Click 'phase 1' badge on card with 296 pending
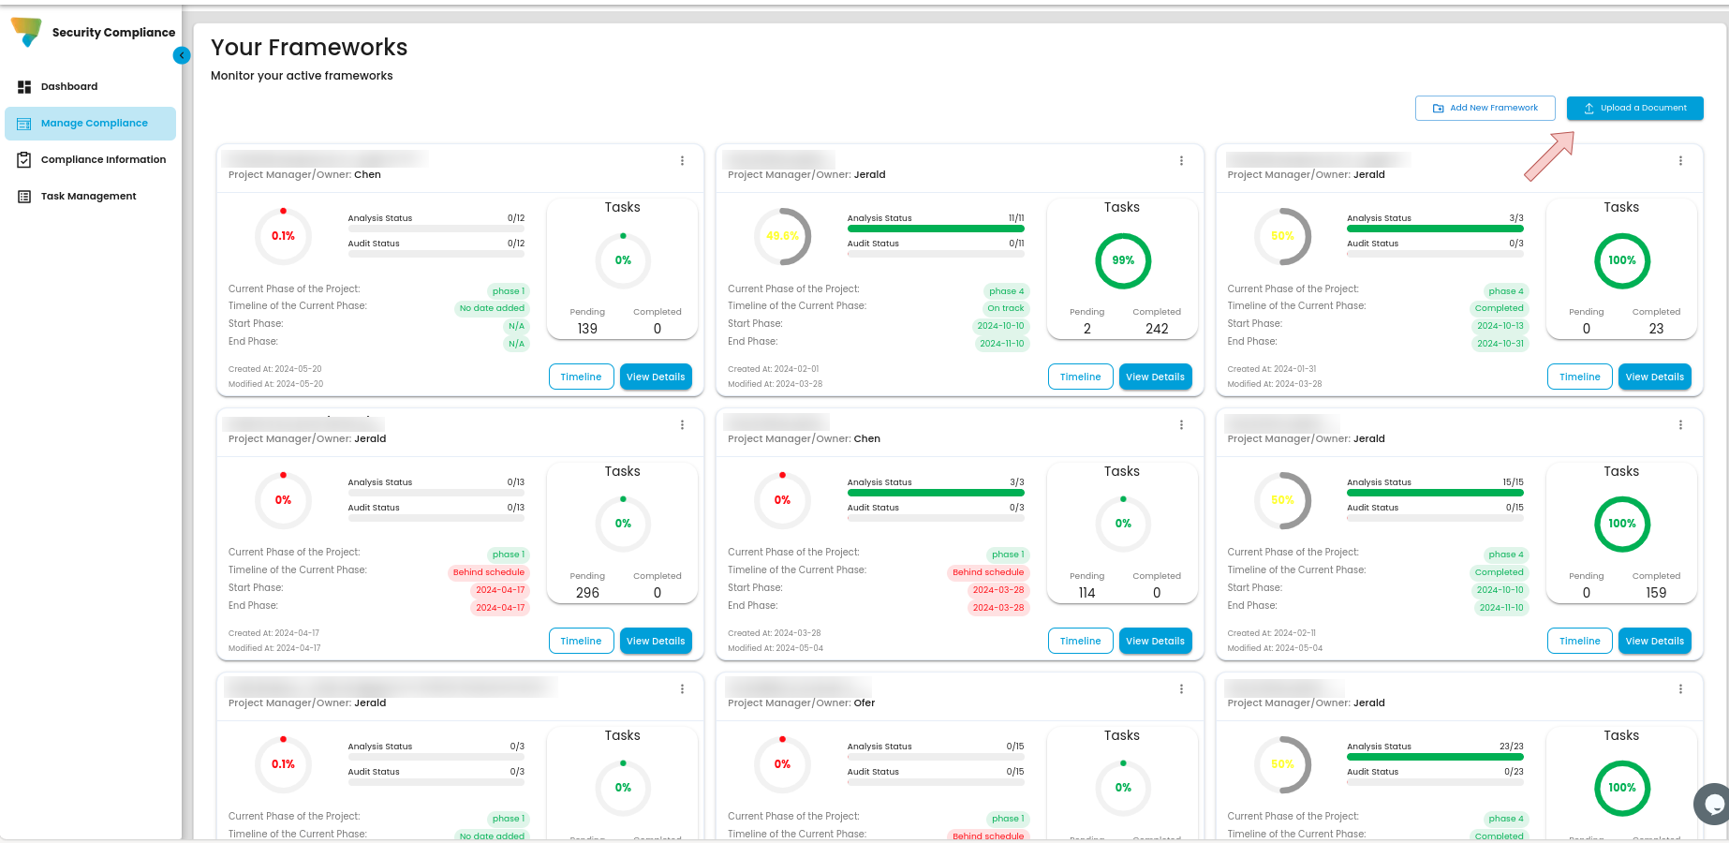Viewport: 1729px width, 843px height. coord(509,555)
